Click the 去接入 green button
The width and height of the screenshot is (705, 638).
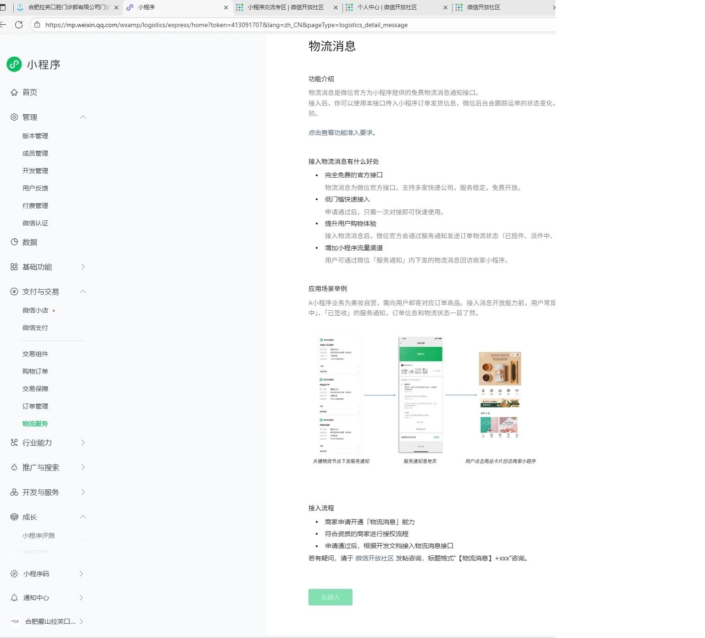click(x=330, y=597)
